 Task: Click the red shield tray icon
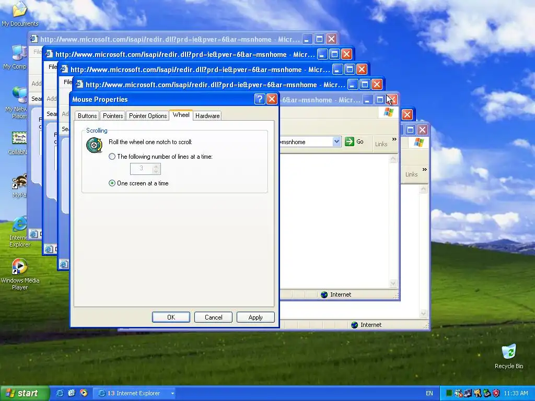click(x=496, y=393)
